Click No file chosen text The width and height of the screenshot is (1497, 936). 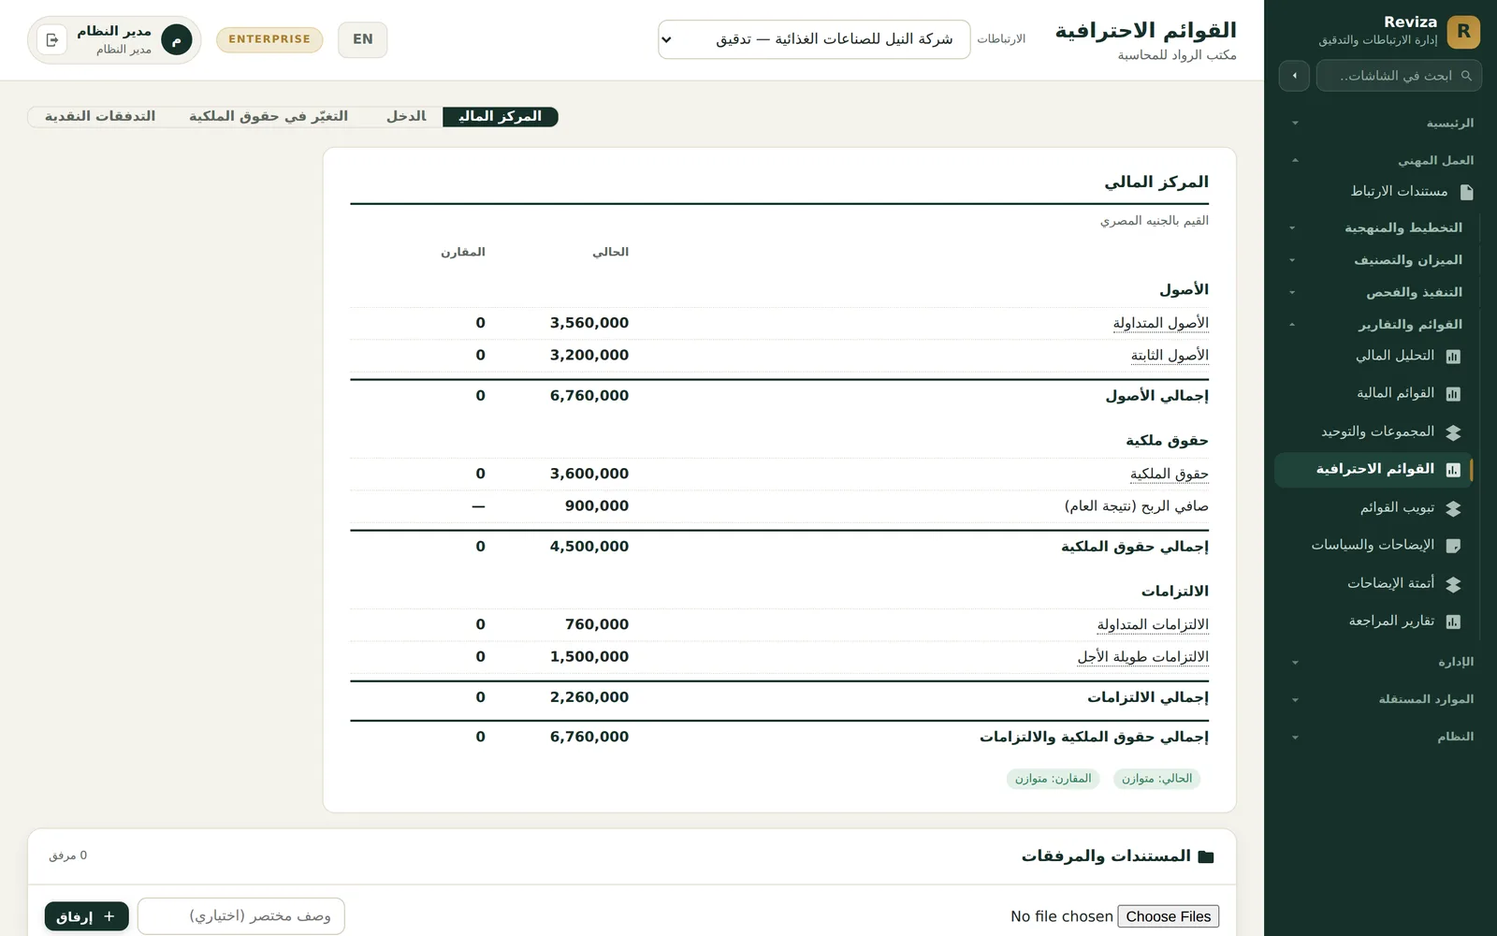[1062, 916]
